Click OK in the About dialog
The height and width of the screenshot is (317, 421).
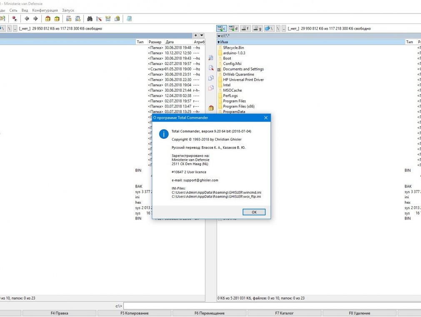click(x=254, y=212)
